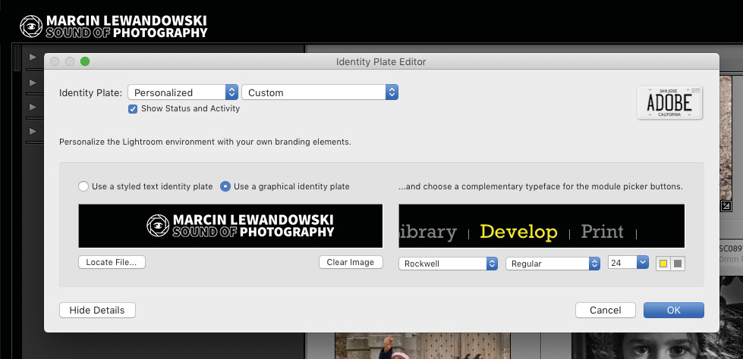
Task: Expand the third left panel triangle
Action: pyautogui.click(x=33, y=107)
